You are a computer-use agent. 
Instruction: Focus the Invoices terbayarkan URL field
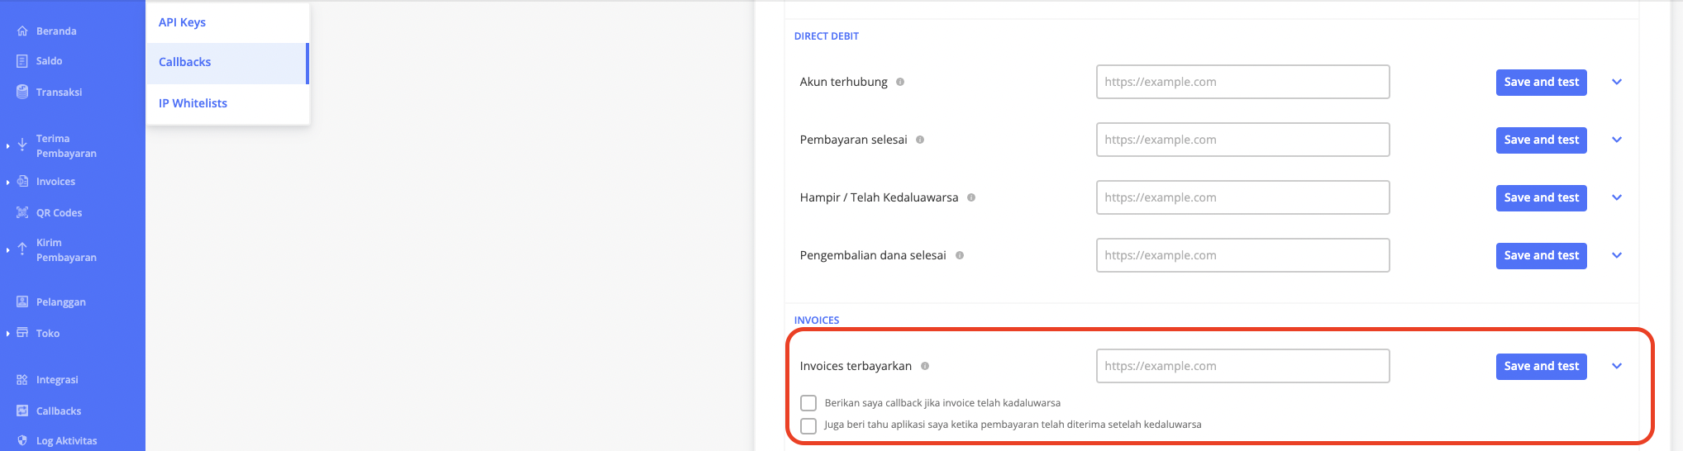(x=1242, y=366)
